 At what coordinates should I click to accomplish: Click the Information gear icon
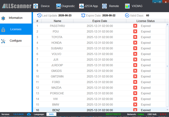click(x=3, y=18)
